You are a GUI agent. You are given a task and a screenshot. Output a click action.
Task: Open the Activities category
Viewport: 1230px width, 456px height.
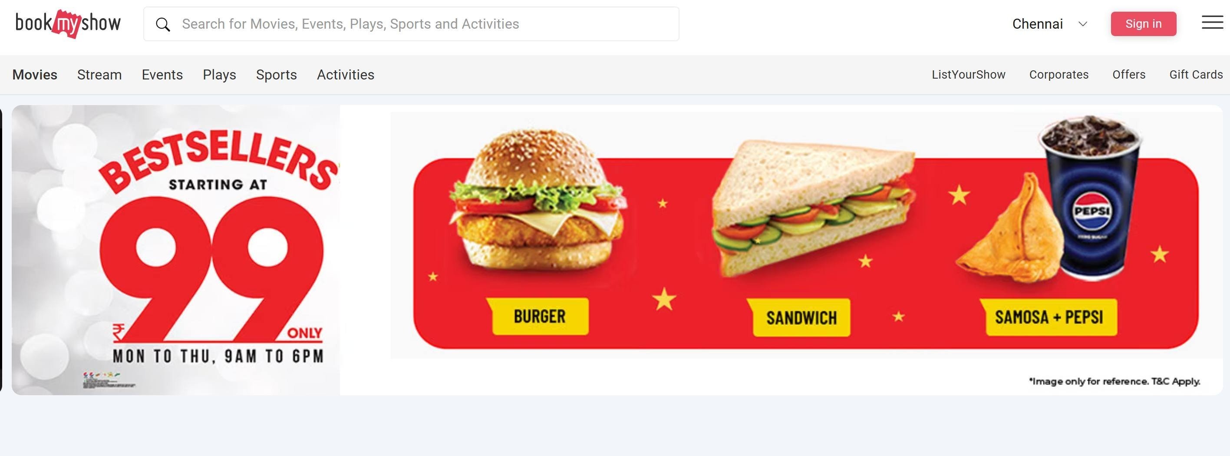click(346, 75)
